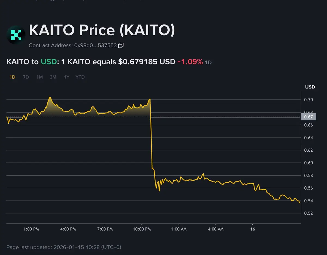This screenshot has height=255, width=327.
Task: Select the 1D time range tab
Action: [x=12, y=77]
